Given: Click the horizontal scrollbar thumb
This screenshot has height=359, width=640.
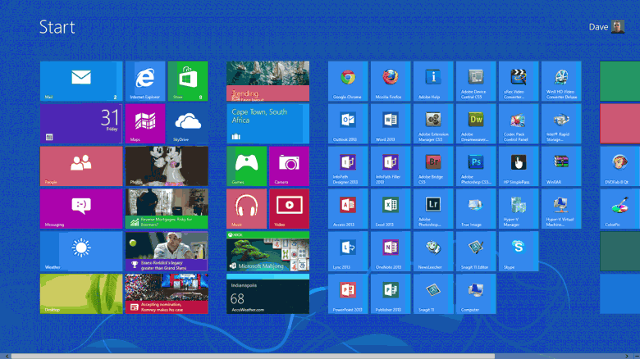Looking at the screenshot, I should (253, 357).
